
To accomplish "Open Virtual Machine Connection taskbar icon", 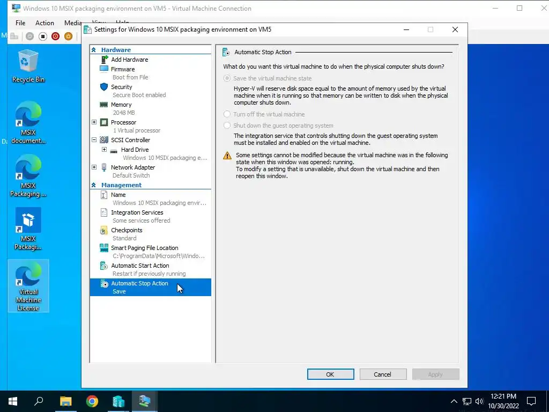I will pos(145,401).
